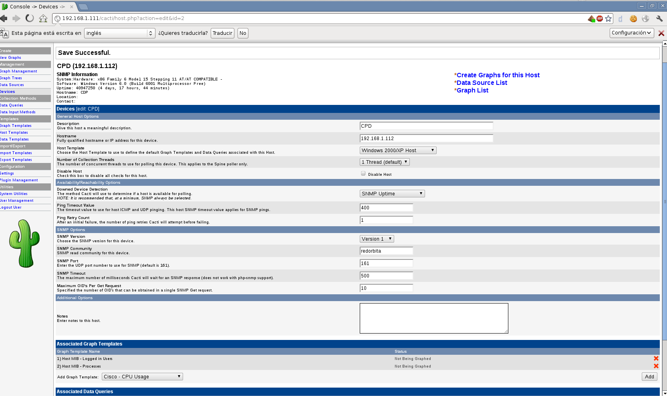Screen dimensions: 667x396
Task: Open Graph Templates in the sidebar
Action: tap(16, 126)
